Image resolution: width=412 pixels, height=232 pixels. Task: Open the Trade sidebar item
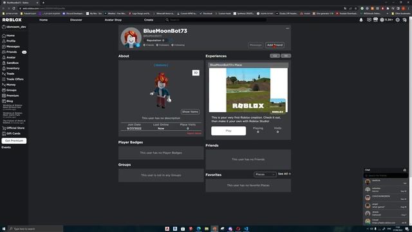8,74
